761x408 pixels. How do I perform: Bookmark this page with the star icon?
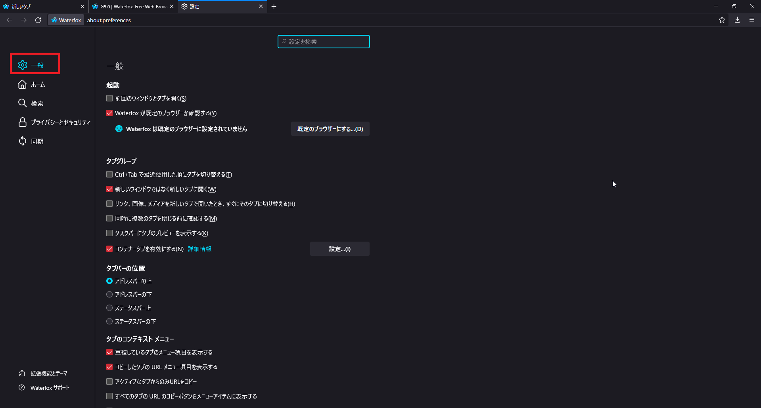tap(722, 20)
